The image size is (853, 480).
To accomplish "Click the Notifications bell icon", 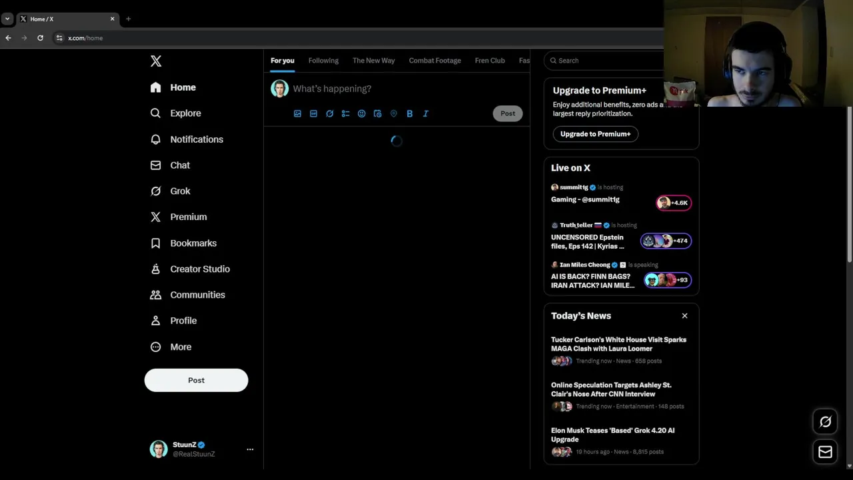I will pyautogui.click(x=155, y=139).
